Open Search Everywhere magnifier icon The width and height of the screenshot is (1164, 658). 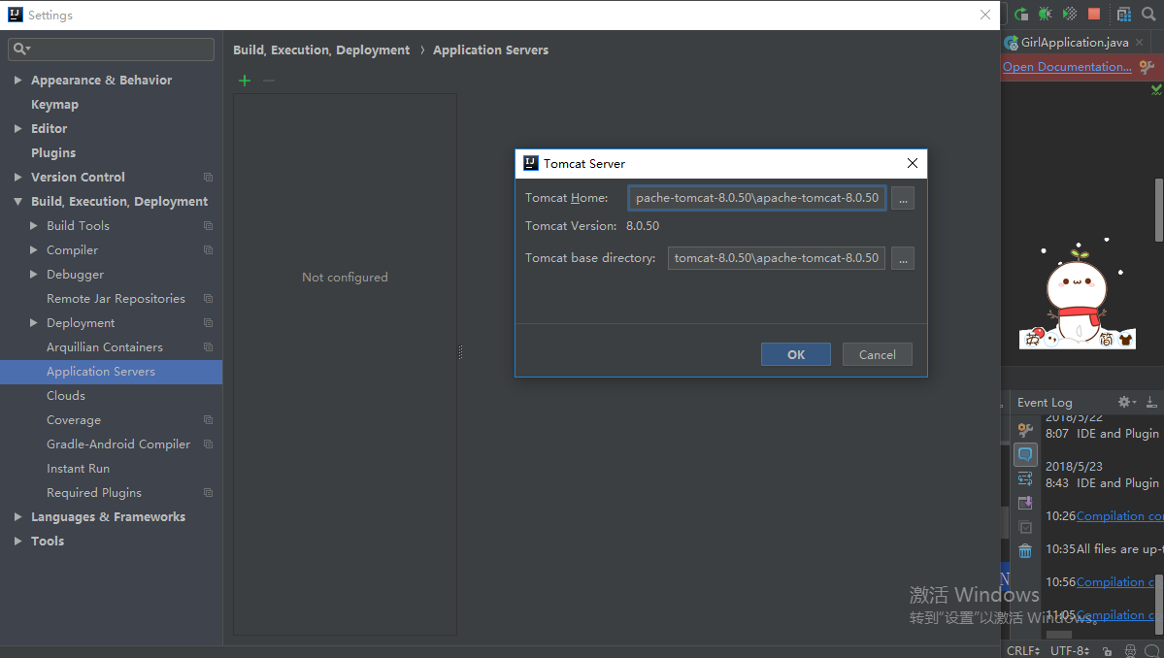[1148, 15]
